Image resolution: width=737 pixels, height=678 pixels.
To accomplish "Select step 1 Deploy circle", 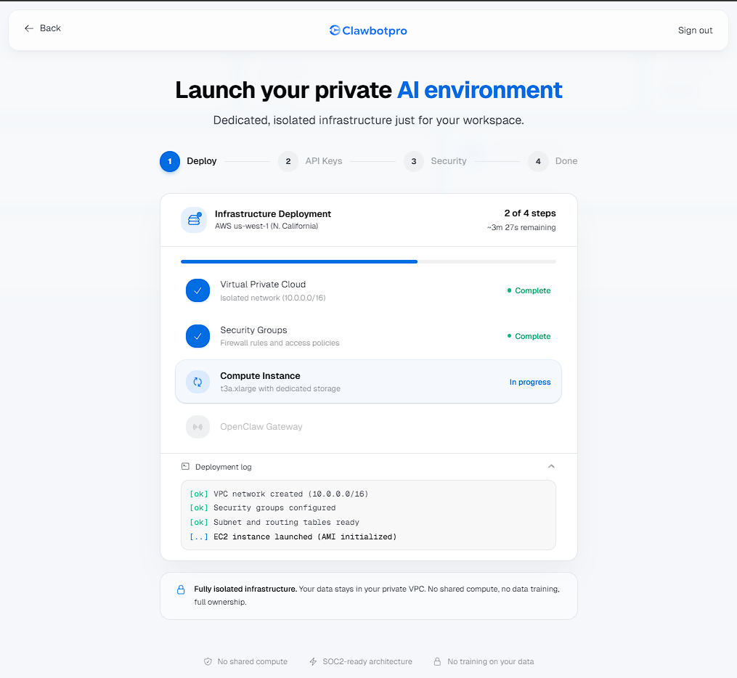I will coord(170,161).
